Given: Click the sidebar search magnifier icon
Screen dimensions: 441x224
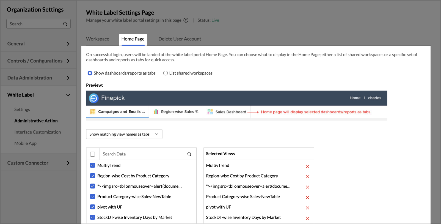Looking at the screenshot, I should click(x=65, y=24).
